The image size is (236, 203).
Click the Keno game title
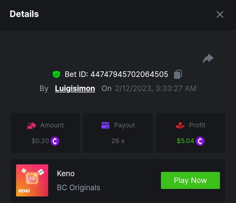tap(66, 173)
